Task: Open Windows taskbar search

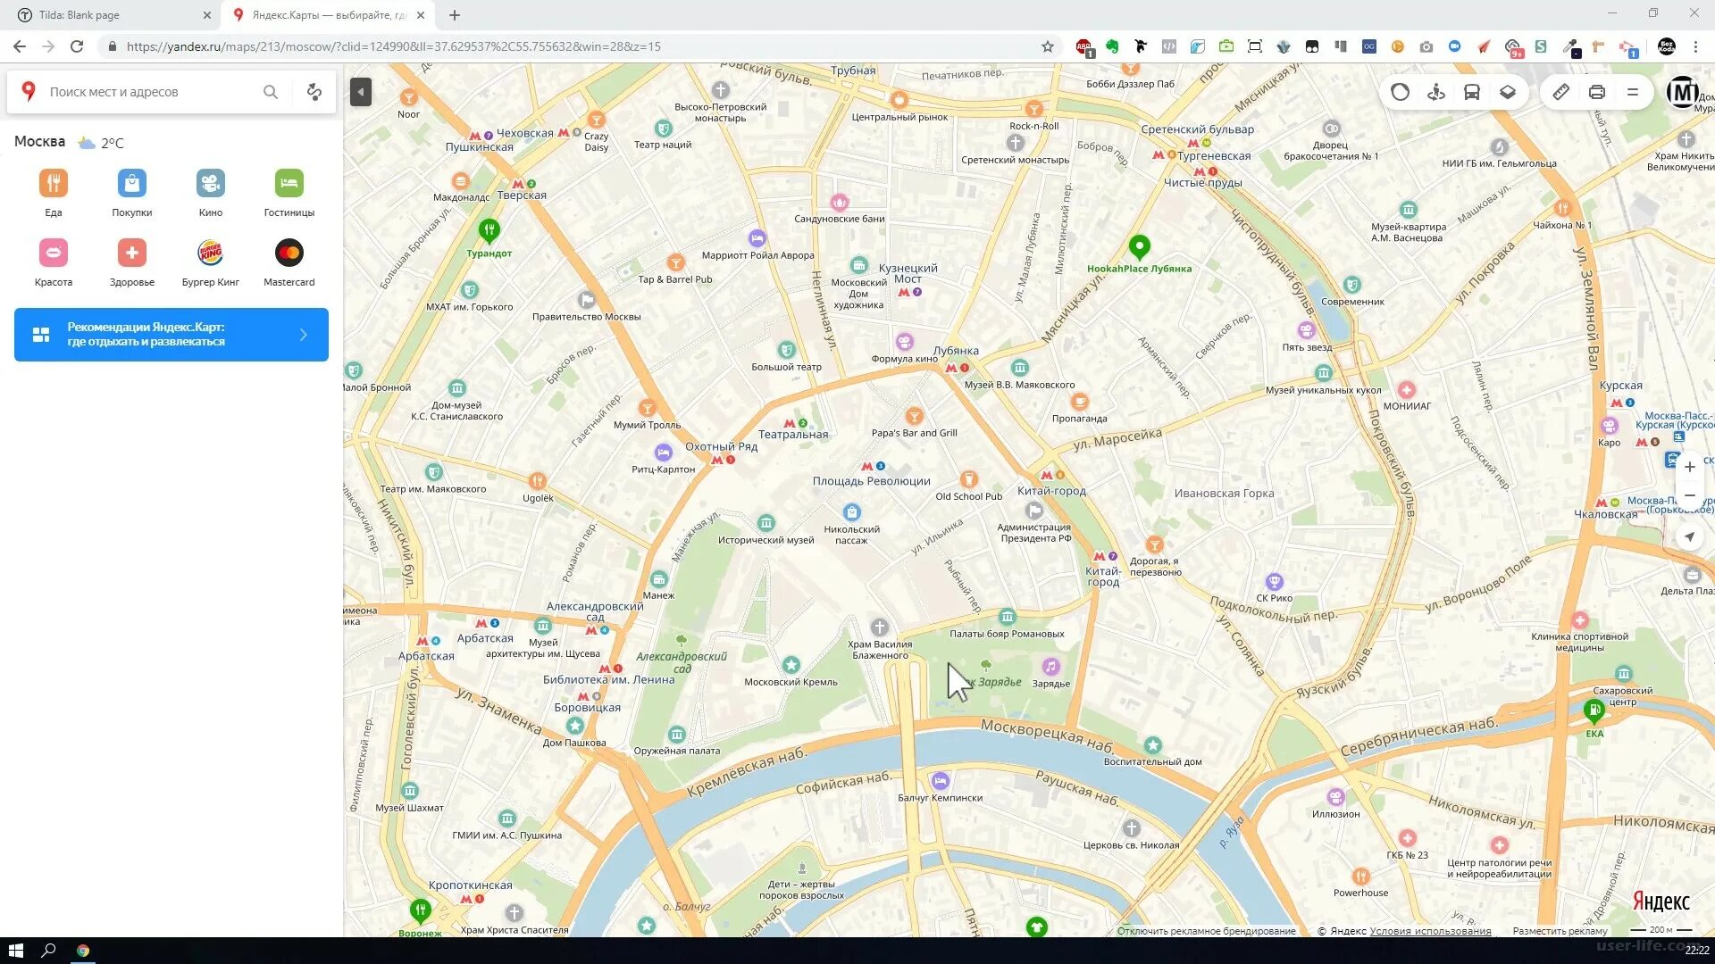Action: click(x=49, y=951)
